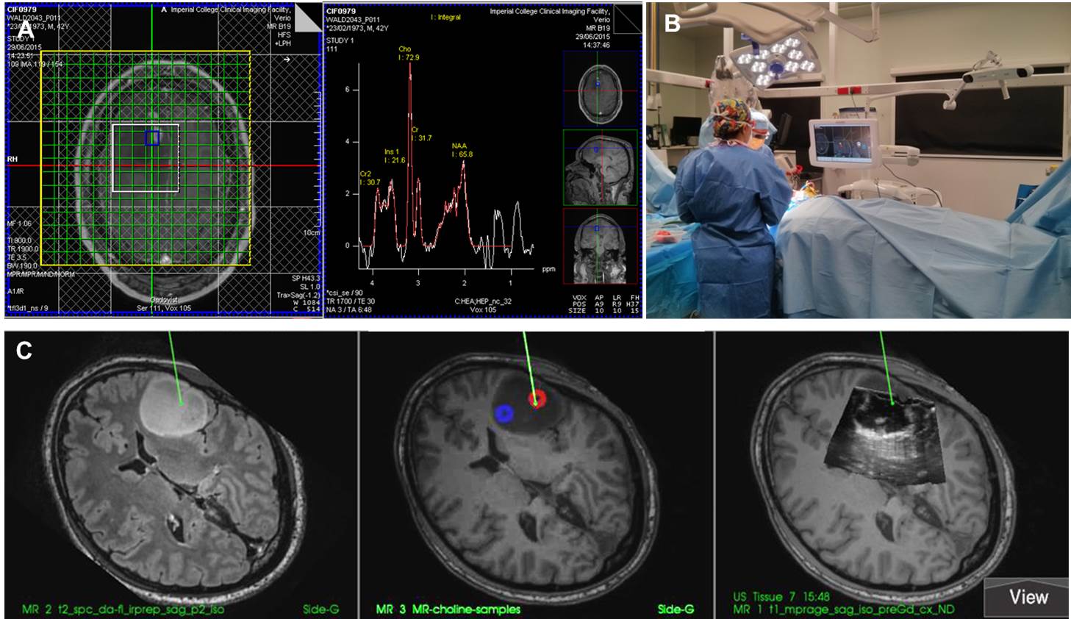Select the blue voxel square on the MRS grid
1071x619 pixels.
click(x=152, y=137)
